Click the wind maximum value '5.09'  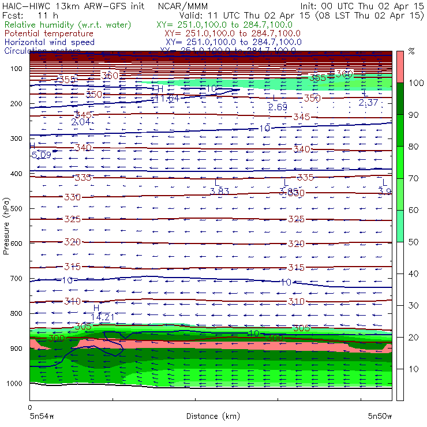point(42,155)
